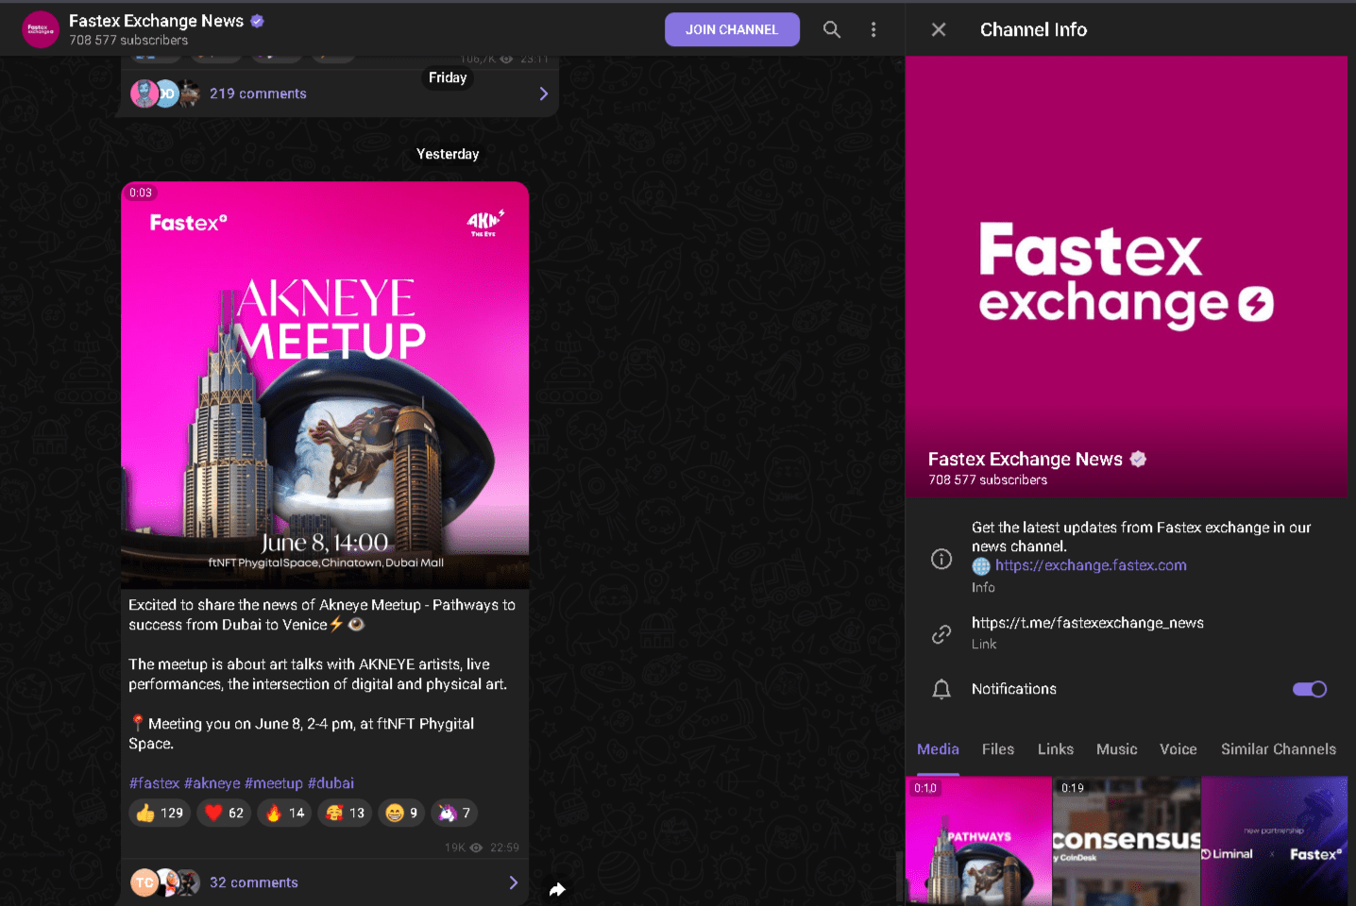Click the #akneye hashtag

point(212,783)
